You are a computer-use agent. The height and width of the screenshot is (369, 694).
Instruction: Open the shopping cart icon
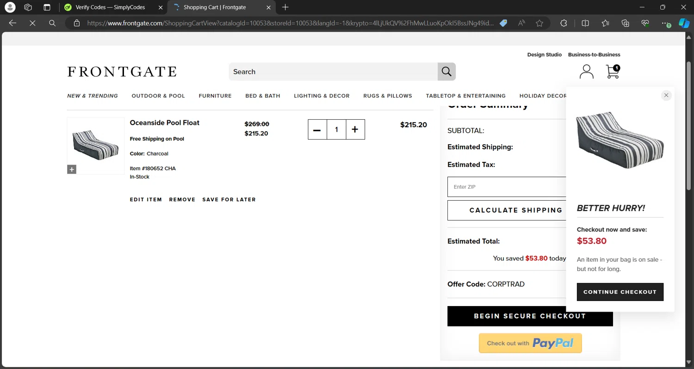click(613, 71)
